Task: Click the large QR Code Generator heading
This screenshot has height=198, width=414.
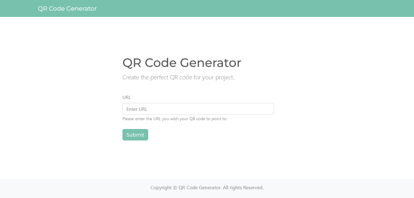Action: [182, 63]
